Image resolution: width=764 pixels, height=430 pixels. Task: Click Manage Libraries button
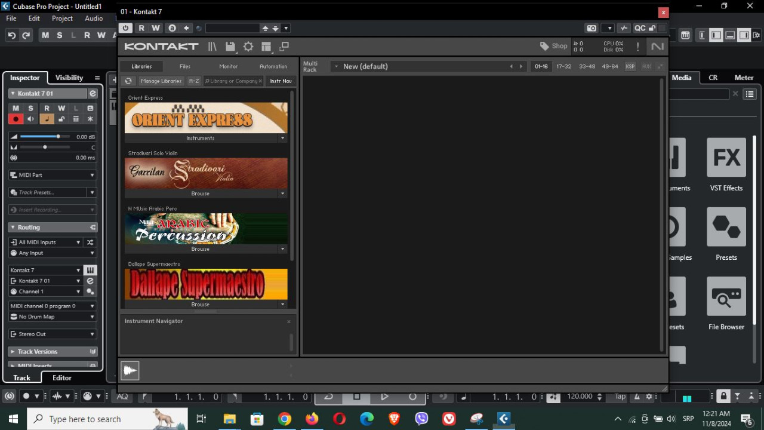point(161,81)
